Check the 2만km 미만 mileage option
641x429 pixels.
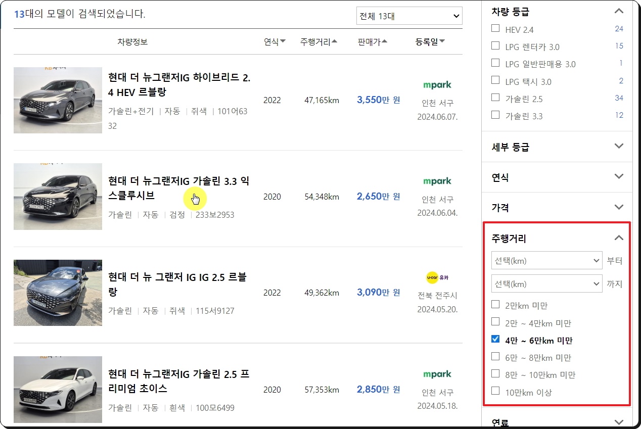[495, 305]
